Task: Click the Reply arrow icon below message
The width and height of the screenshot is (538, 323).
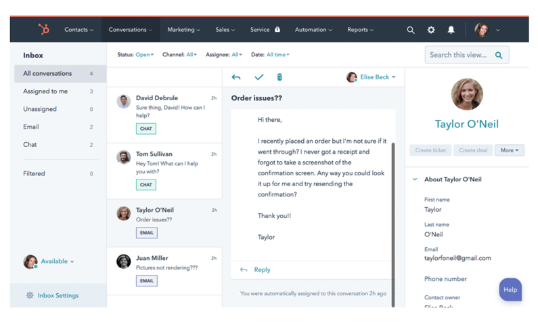Action: pyautogui.click(x=244, y=270)
